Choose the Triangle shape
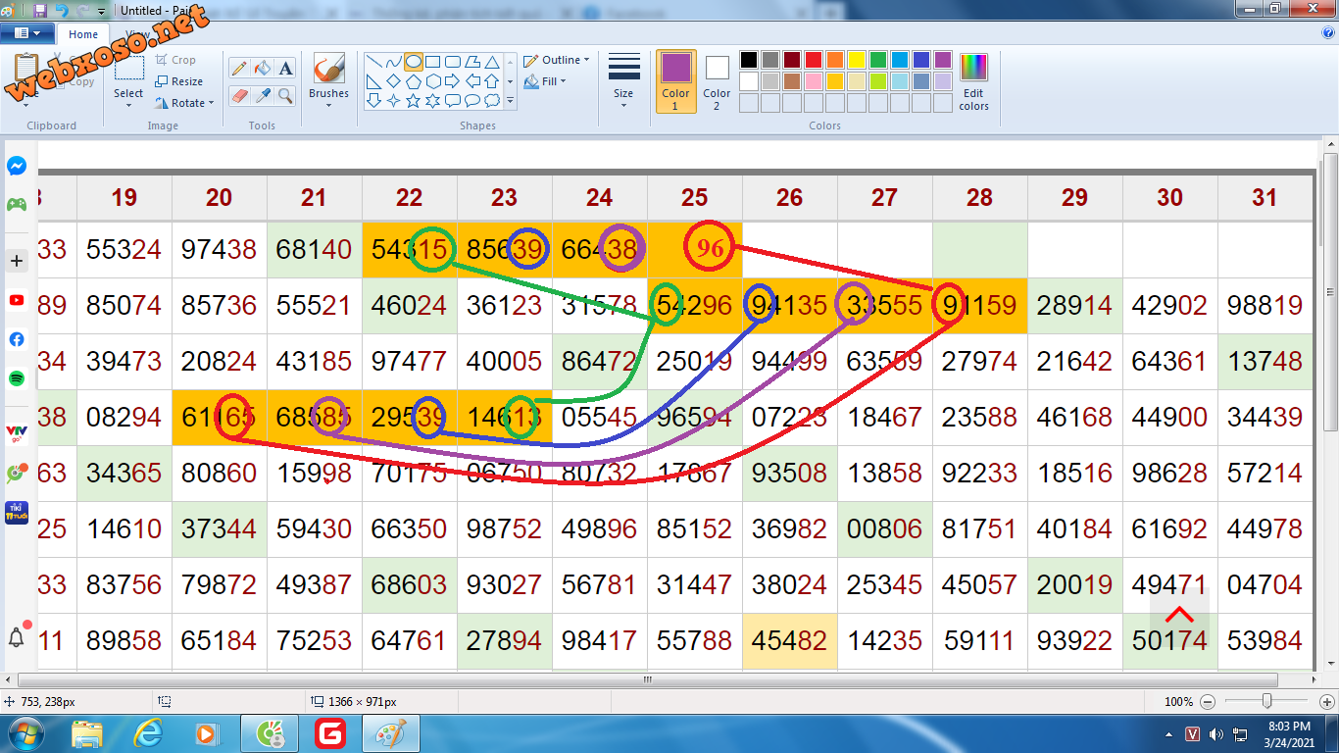This screenshot has height=753, width=1339. point(492,62)
